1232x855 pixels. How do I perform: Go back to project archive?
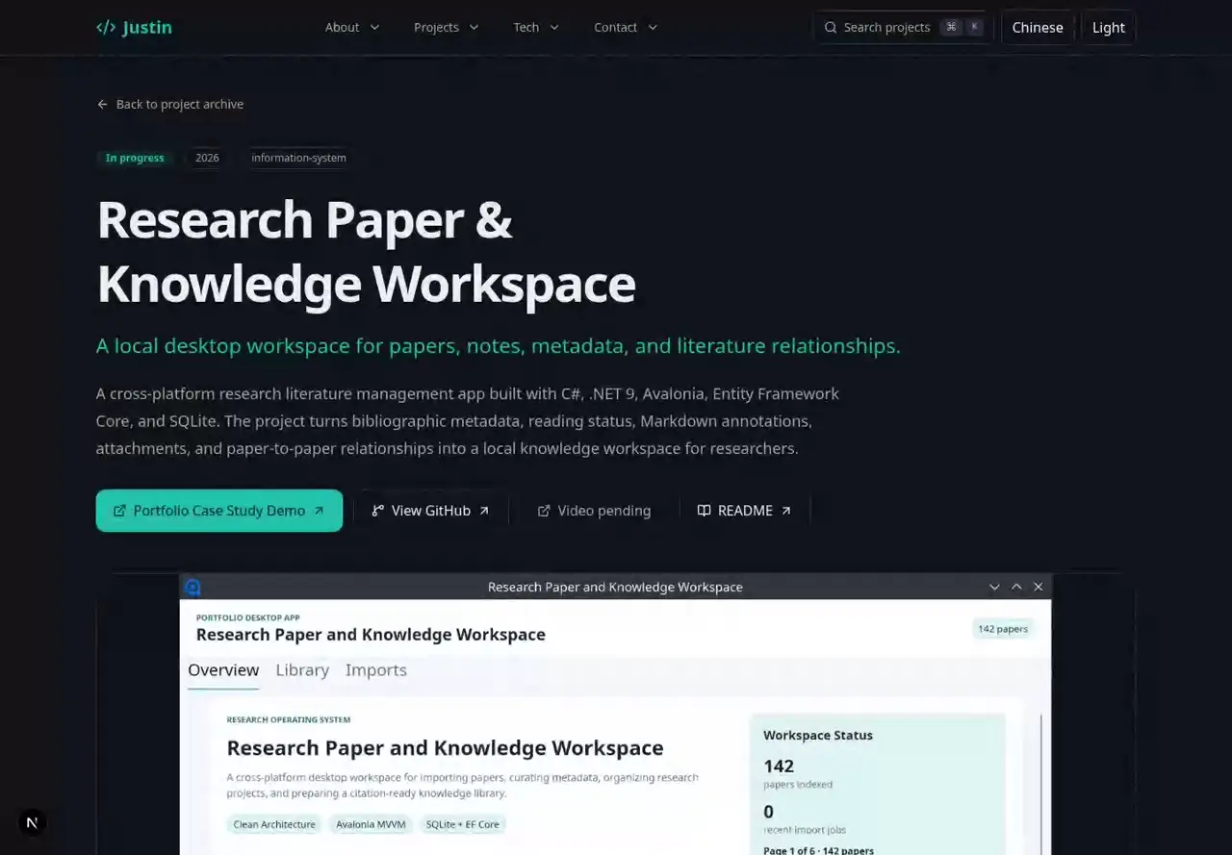pos(170,104)
